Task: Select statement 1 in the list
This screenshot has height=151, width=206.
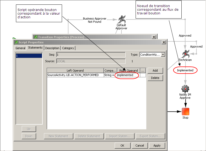Action: pos(29,56)
